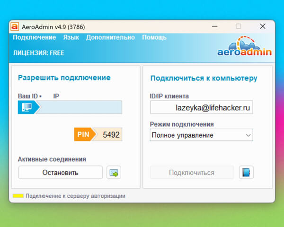Click the orange PIN label
This screenshot has width=284, height=227.
tap(83, 134)
